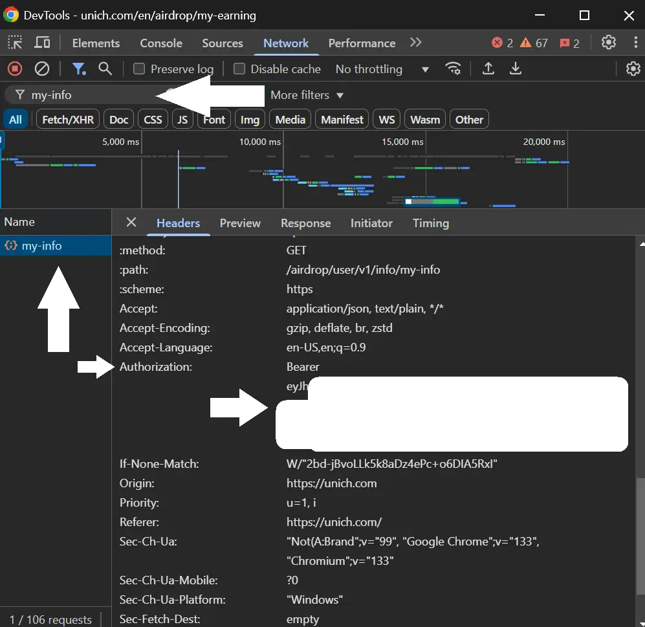Click the Authorization header name
This screenshot has width=645, height=627.
(155, 367)
